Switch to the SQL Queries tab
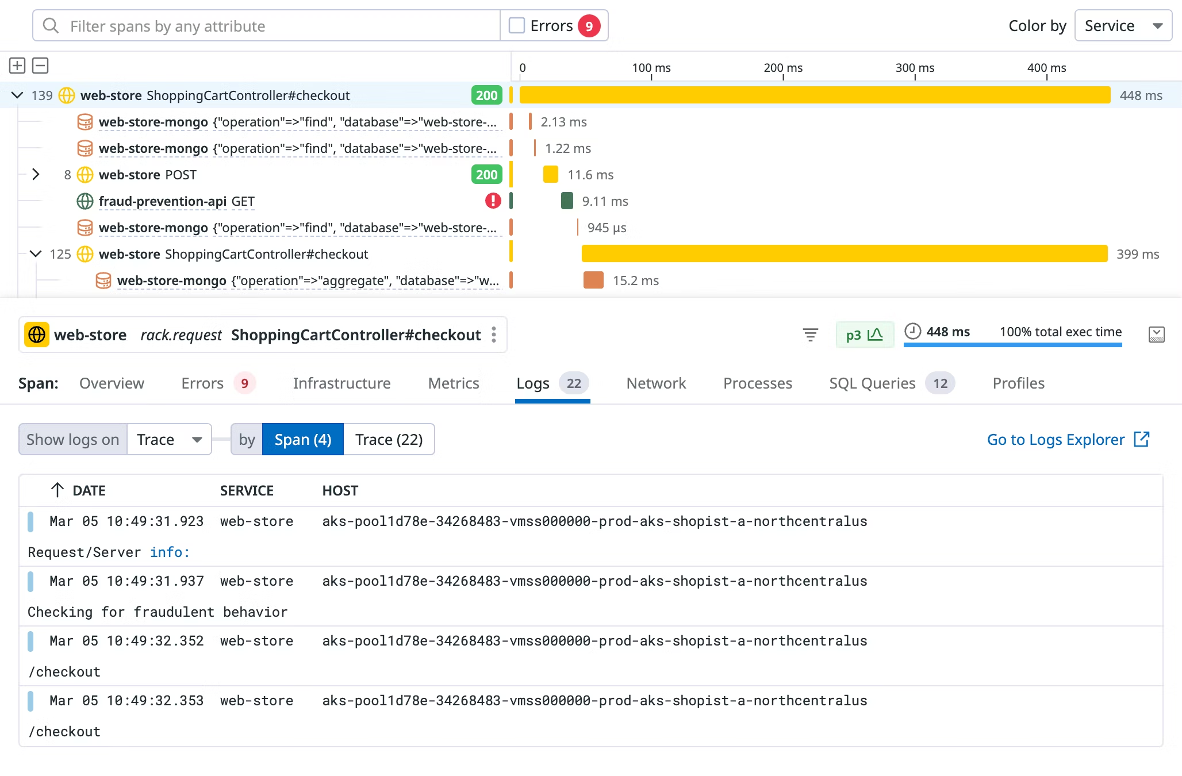The image size is (1182, 776). click(872, 383)
